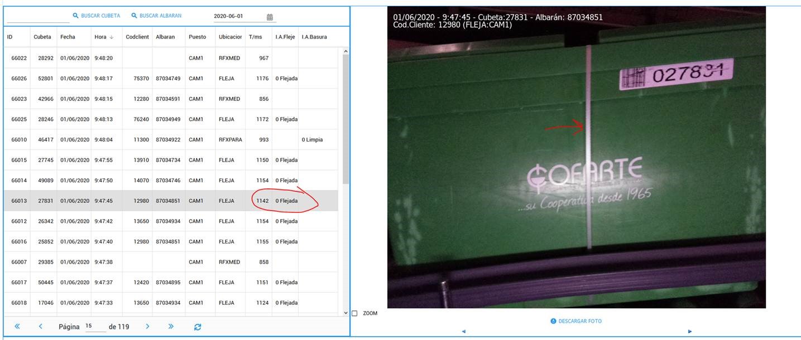Screen dimensions: 801x340
Task: Click the Buscar Albaran search icon
Action: click(x=134, y=16)
